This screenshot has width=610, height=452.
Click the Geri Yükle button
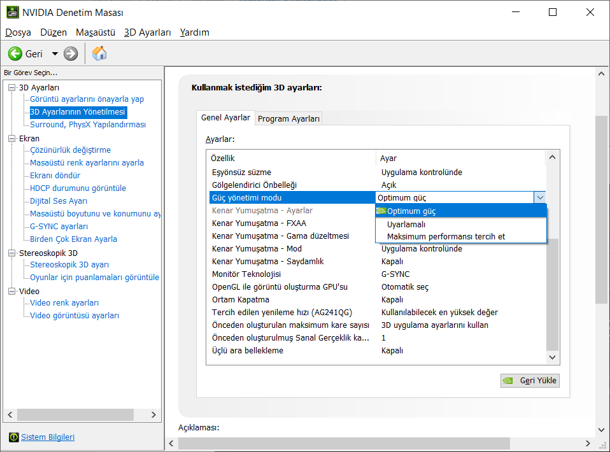point(530,381)
